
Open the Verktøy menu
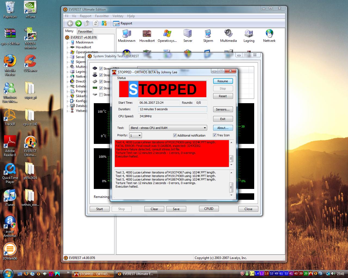118,16
